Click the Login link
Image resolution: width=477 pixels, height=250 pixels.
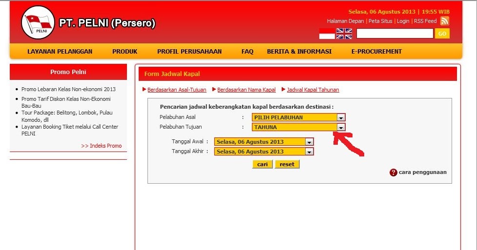click(403, 21)
